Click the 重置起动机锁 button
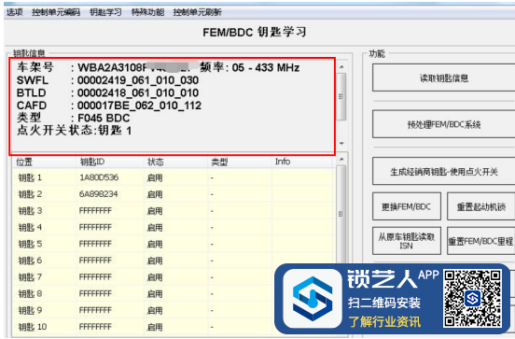The width and height of the screenshot is (515, 339). click(480, 206)
